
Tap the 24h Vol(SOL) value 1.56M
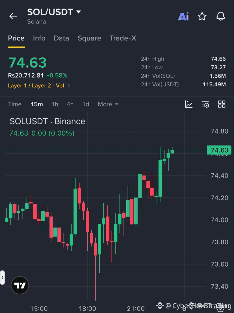pyautogui.click(x=218, y=76)
